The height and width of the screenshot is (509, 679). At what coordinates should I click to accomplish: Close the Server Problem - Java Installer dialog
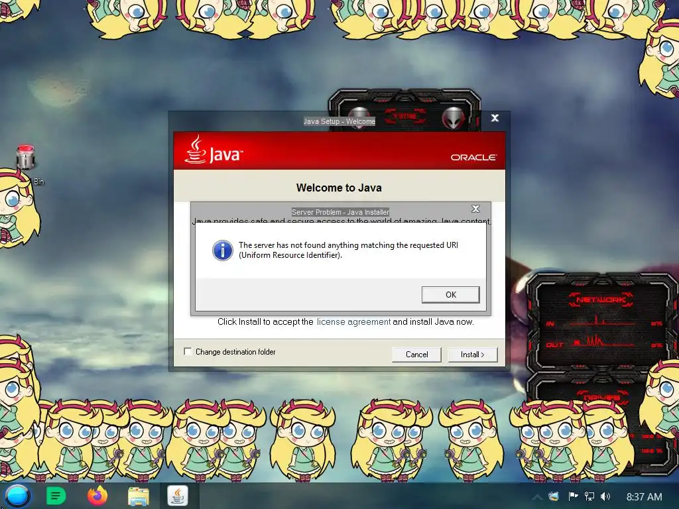pyautogui.click(x=475, y=209)
